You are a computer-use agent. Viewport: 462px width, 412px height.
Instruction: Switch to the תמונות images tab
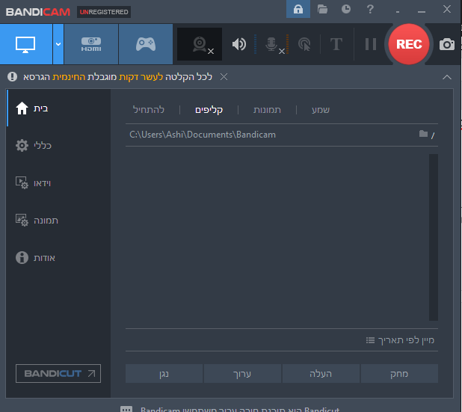pos(267,110)
